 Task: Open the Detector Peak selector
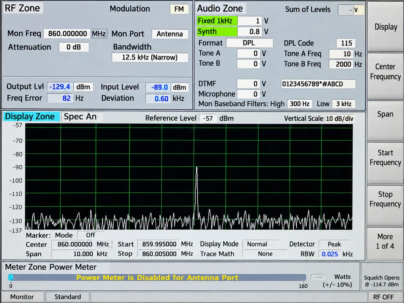[334, 244]
